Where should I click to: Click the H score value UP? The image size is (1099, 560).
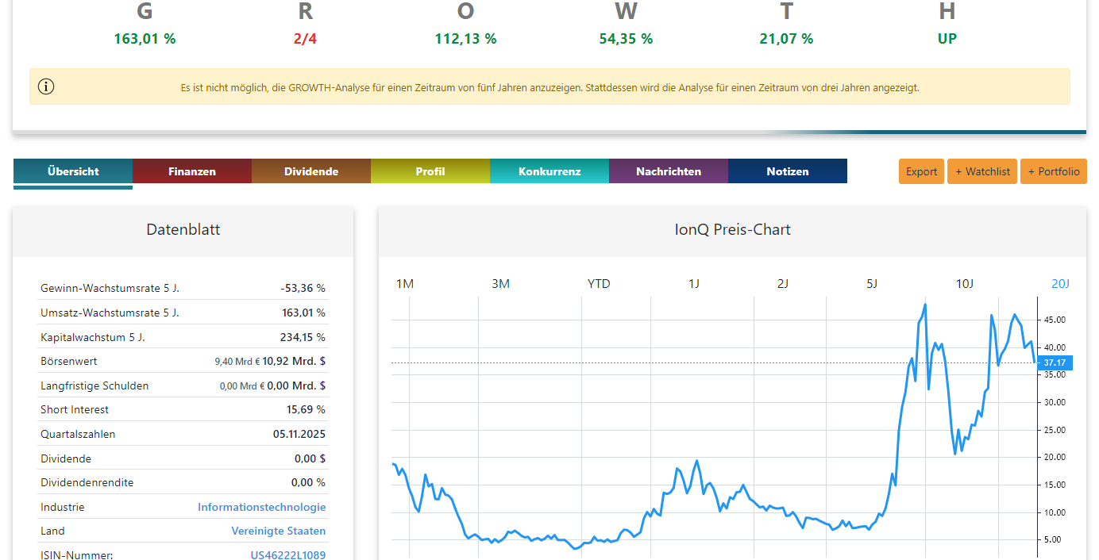pos(947,38)
